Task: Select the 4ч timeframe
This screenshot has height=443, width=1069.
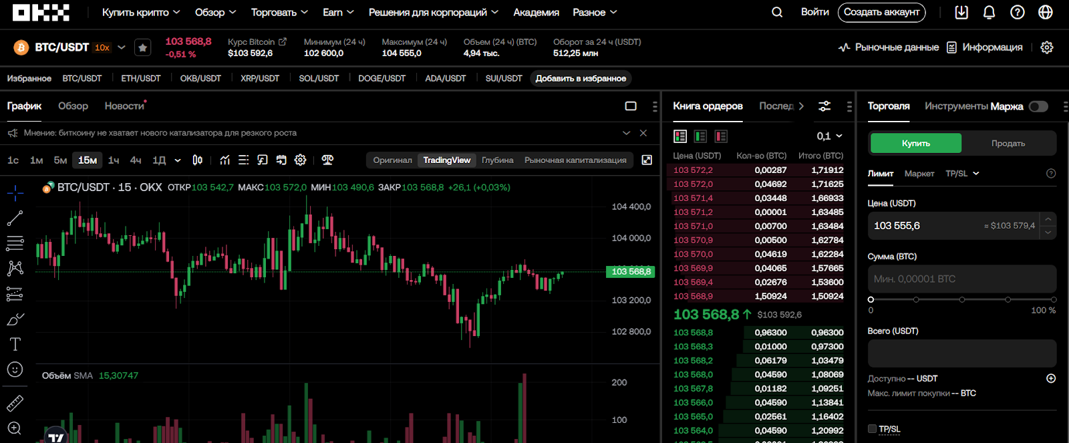Action: 136,160
